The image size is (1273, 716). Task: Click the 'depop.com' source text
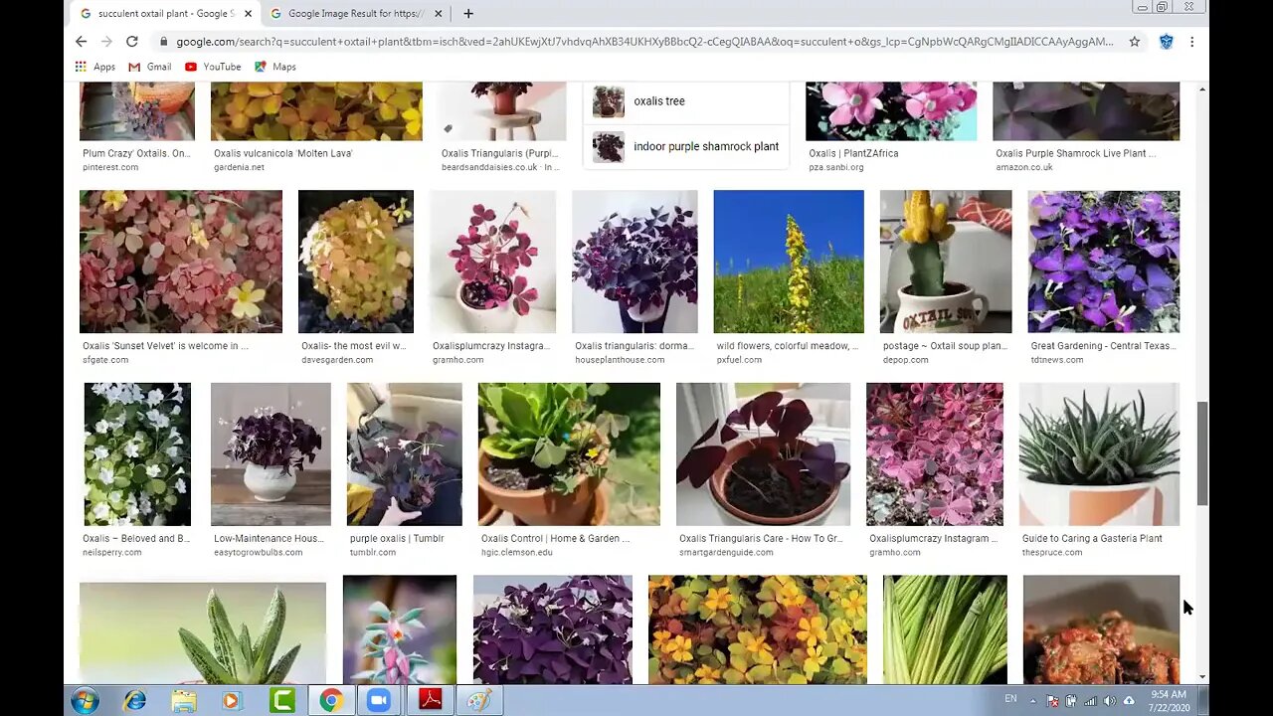point(905,360)
